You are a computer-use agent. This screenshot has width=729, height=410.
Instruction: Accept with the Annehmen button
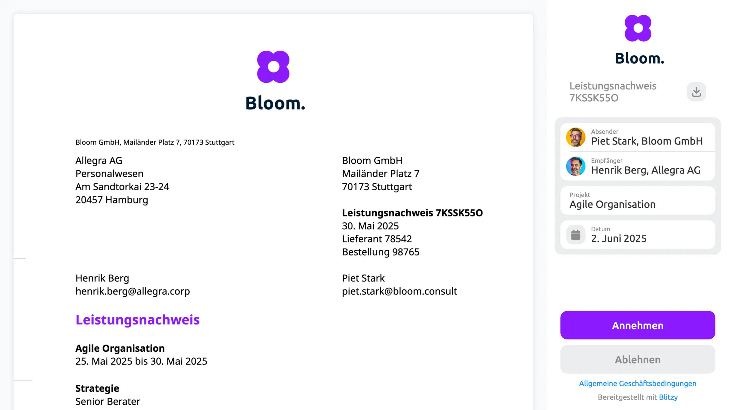click(x=638, y=325)
